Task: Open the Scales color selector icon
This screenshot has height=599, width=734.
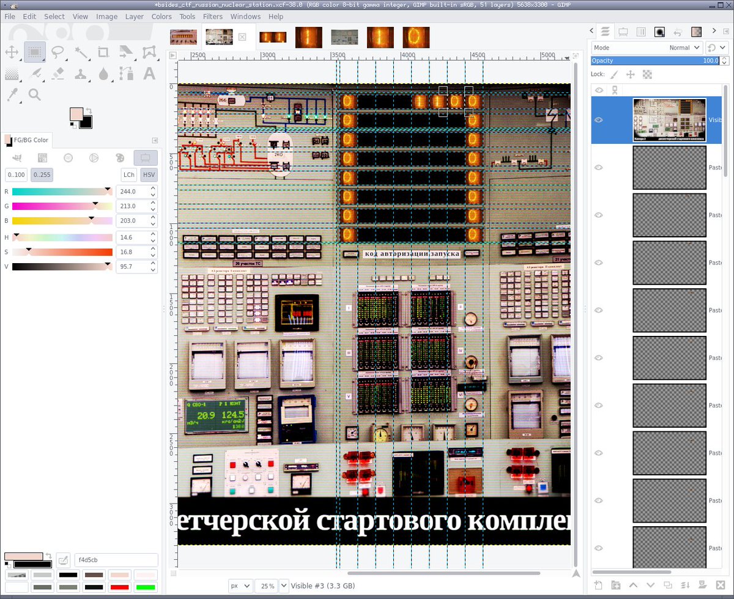Action: click(x=146, y=158)
